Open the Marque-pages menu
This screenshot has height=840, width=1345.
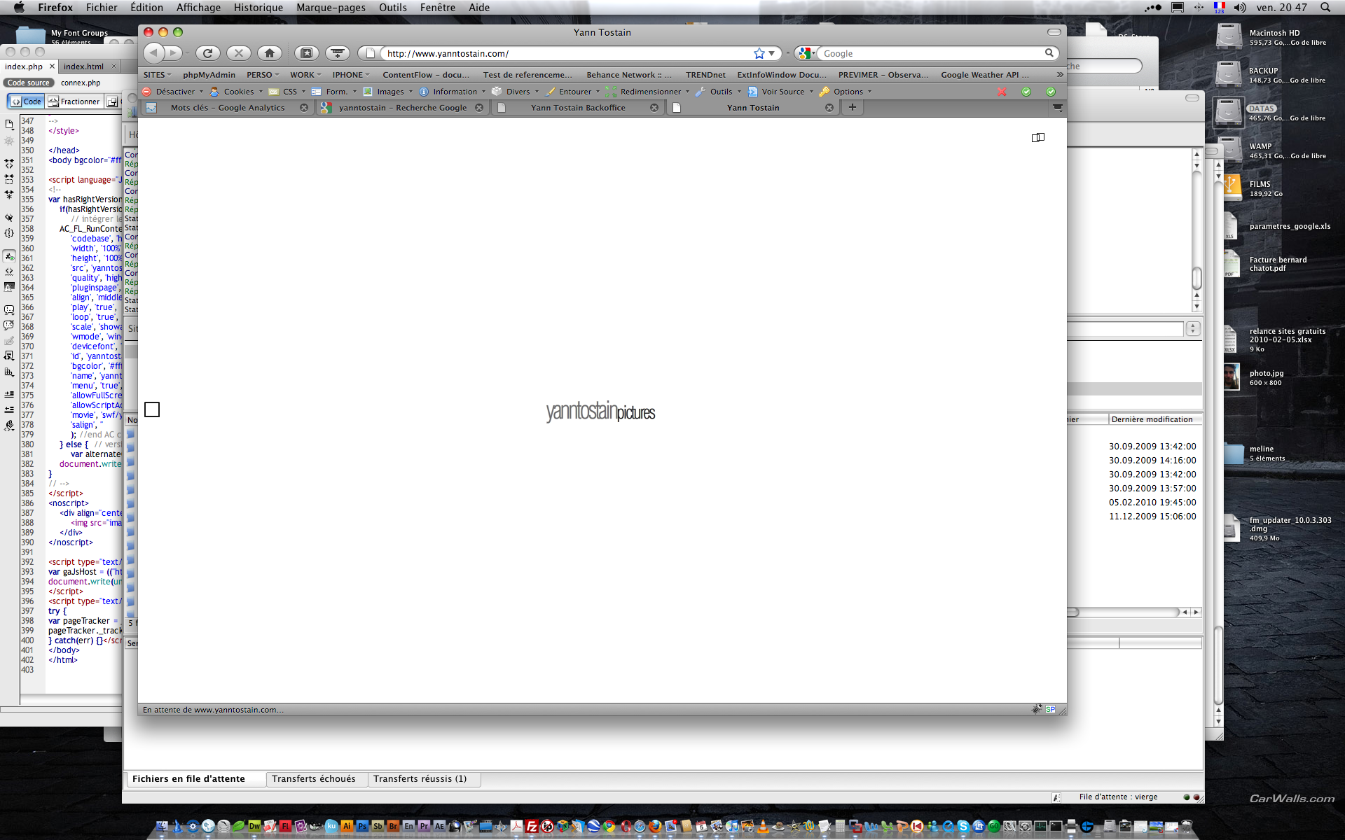tap(331, 7)
